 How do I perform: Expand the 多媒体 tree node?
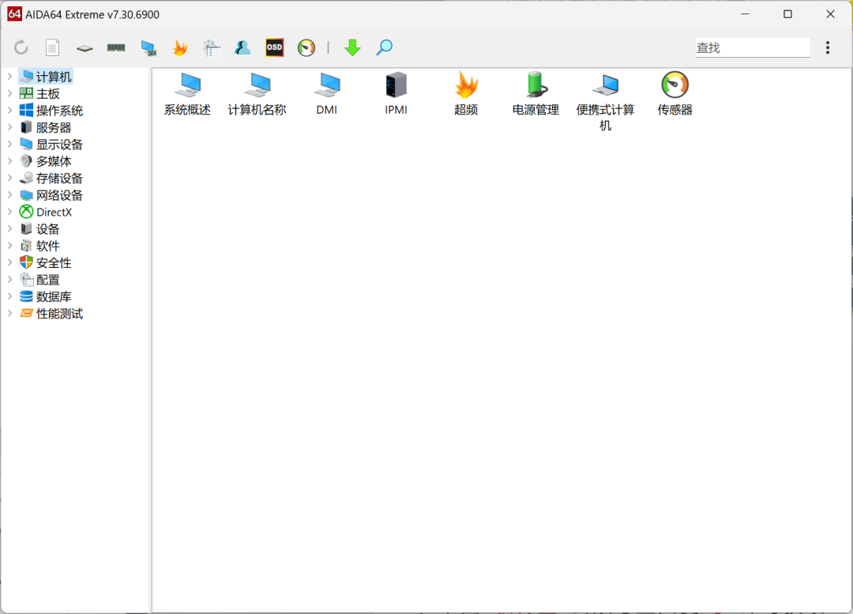point(9,161)
